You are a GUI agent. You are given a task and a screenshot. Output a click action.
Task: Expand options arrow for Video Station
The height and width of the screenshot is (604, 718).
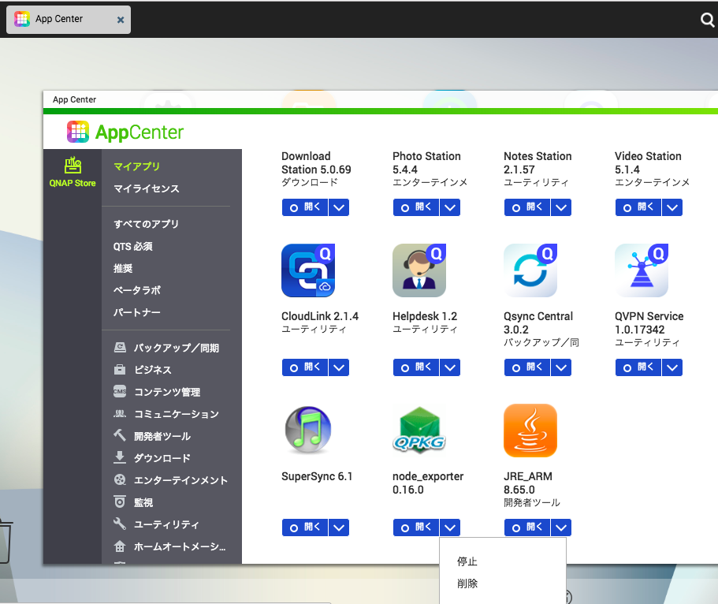tap(672, 207)
